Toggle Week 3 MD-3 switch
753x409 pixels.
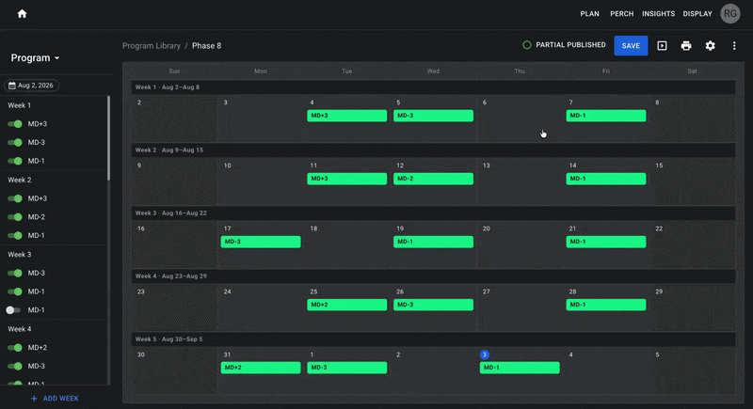coord(15,273)
